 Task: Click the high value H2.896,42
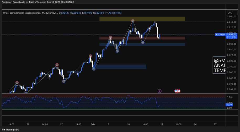pyautogui.click(x=76, y=13)
